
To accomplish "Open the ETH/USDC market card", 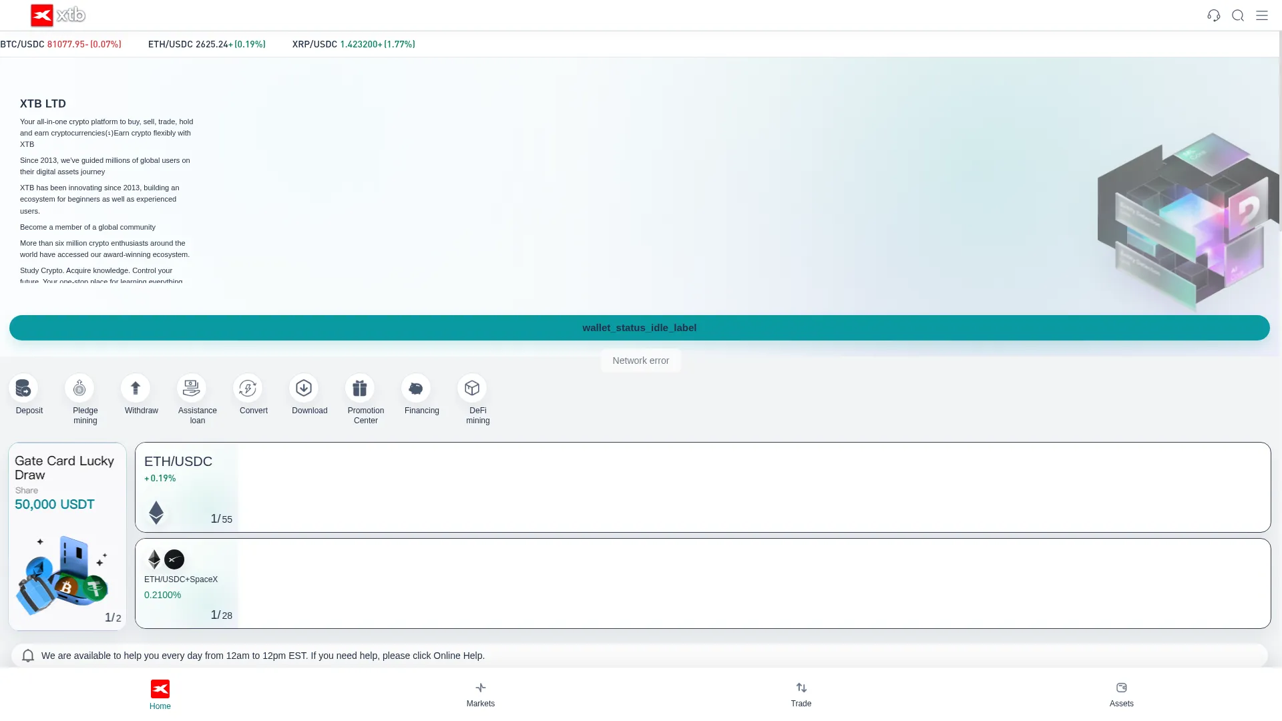I will tap(703, 487).
